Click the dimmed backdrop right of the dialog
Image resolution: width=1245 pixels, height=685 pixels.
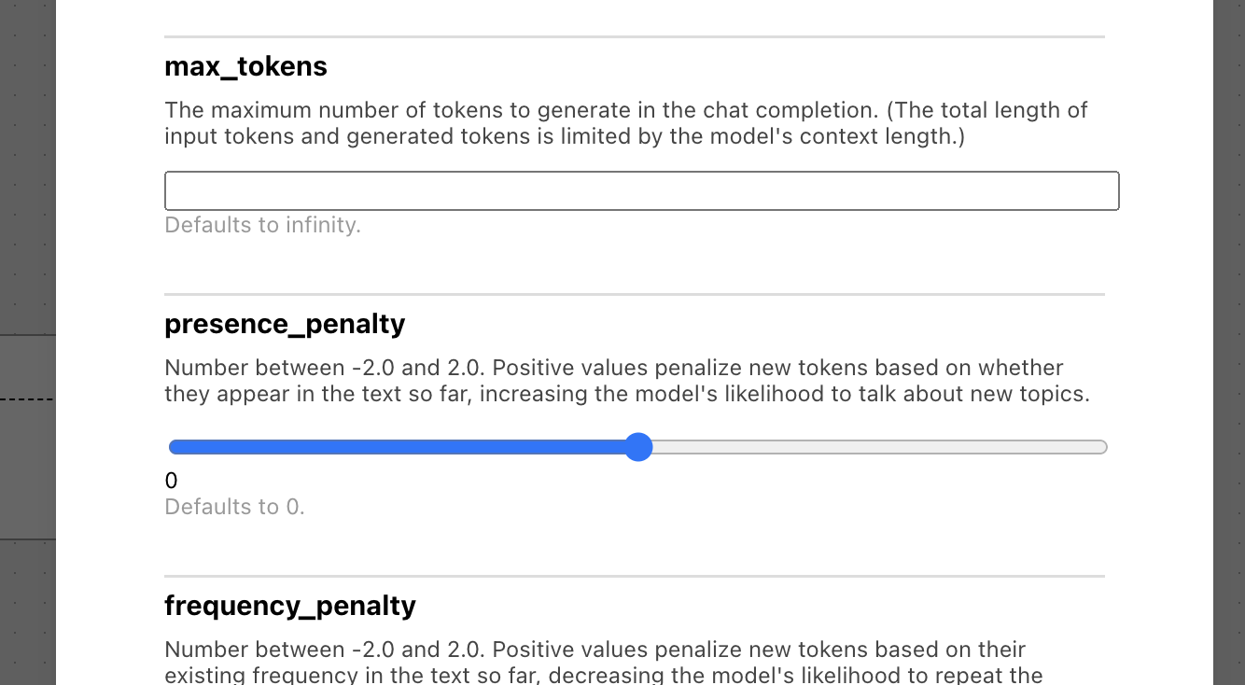1228,280
